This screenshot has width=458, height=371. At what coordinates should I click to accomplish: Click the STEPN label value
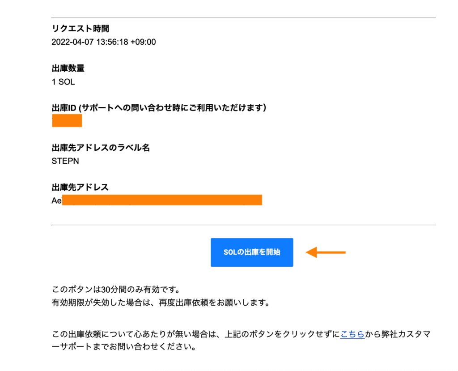[x=65, y=161]
